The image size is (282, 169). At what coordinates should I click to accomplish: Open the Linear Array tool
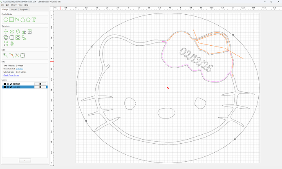coord(6,43)
